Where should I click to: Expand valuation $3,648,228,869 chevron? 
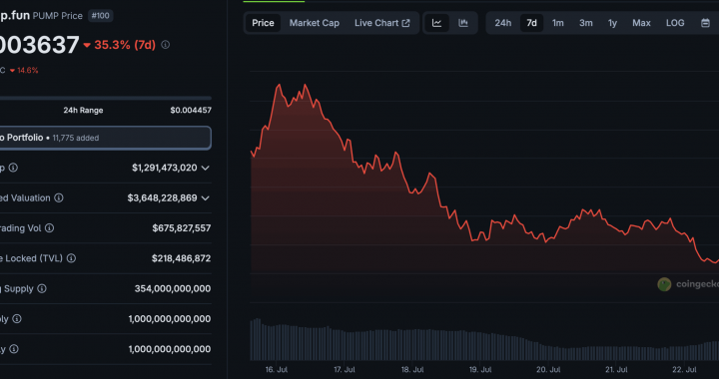pyautogui.click(x=206, y=198)
